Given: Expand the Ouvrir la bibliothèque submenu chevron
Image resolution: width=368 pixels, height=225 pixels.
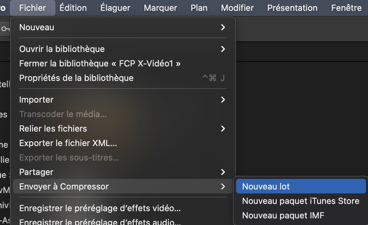Looking at the screenshot, I should point(223,49).
